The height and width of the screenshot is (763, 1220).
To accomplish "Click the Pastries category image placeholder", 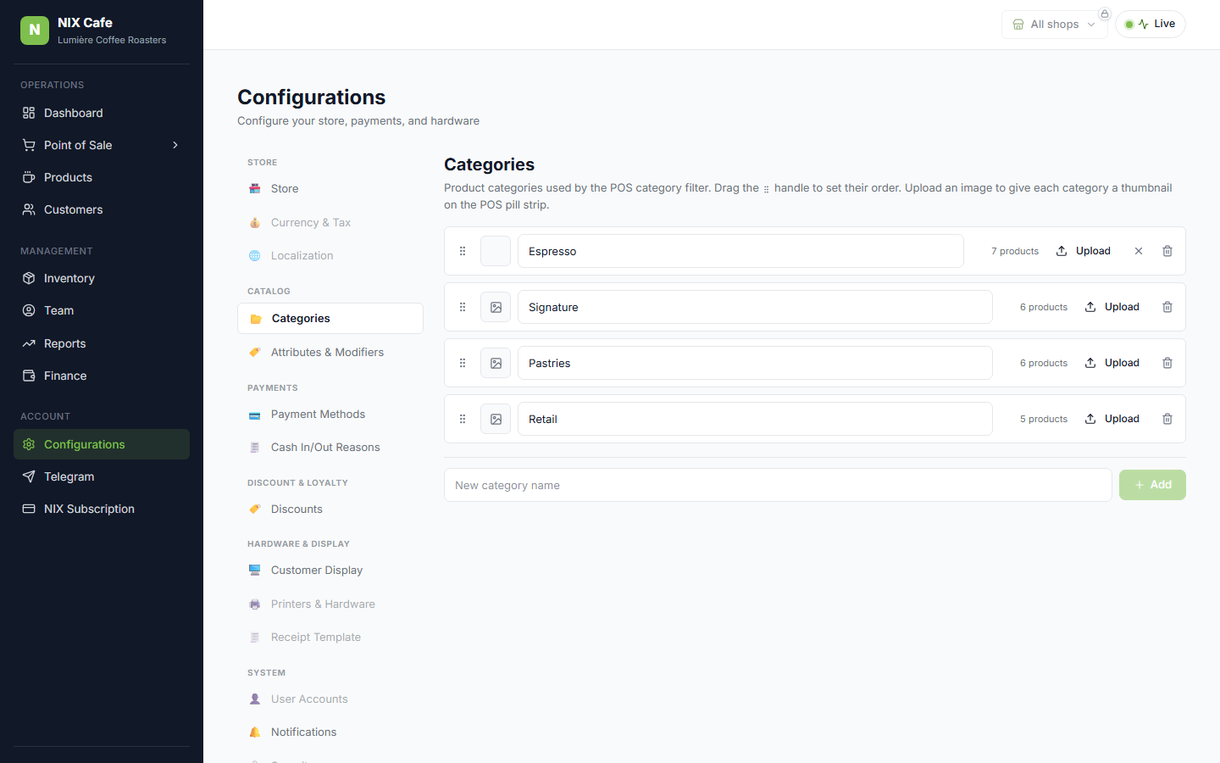I will pos(496,363).
